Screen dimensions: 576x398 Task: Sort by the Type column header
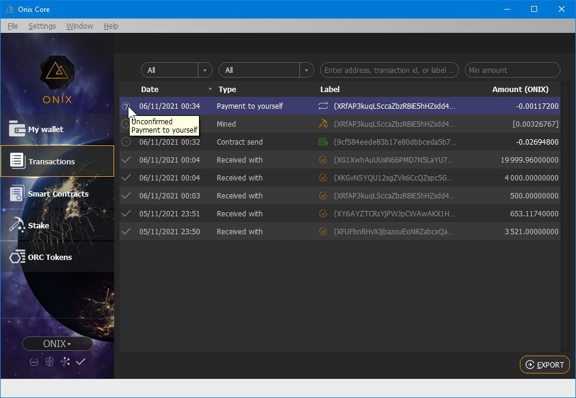(228, 89)
